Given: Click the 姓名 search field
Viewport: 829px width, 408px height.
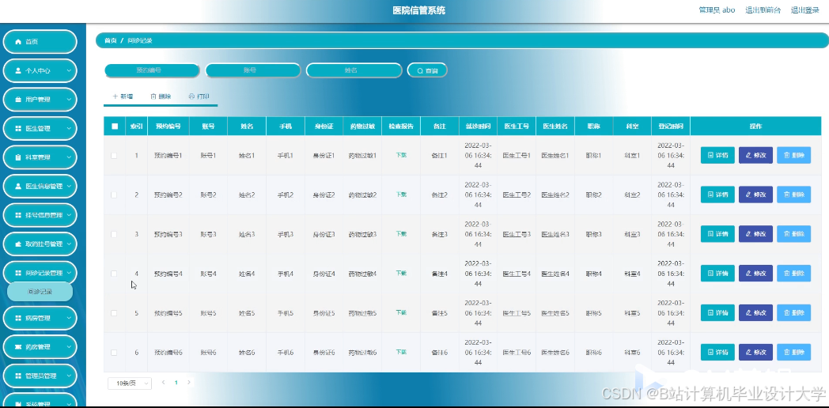Looking at the screenshot, I should click(354, 70).
